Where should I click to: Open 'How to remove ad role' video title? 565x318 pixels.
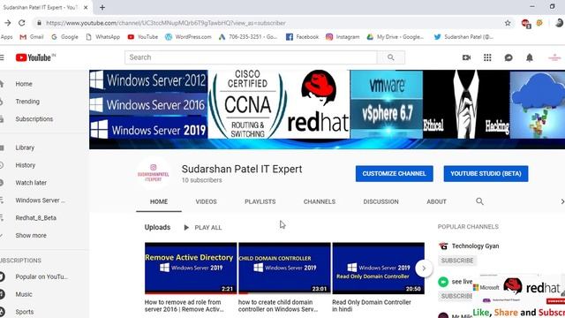pos(185,306)
